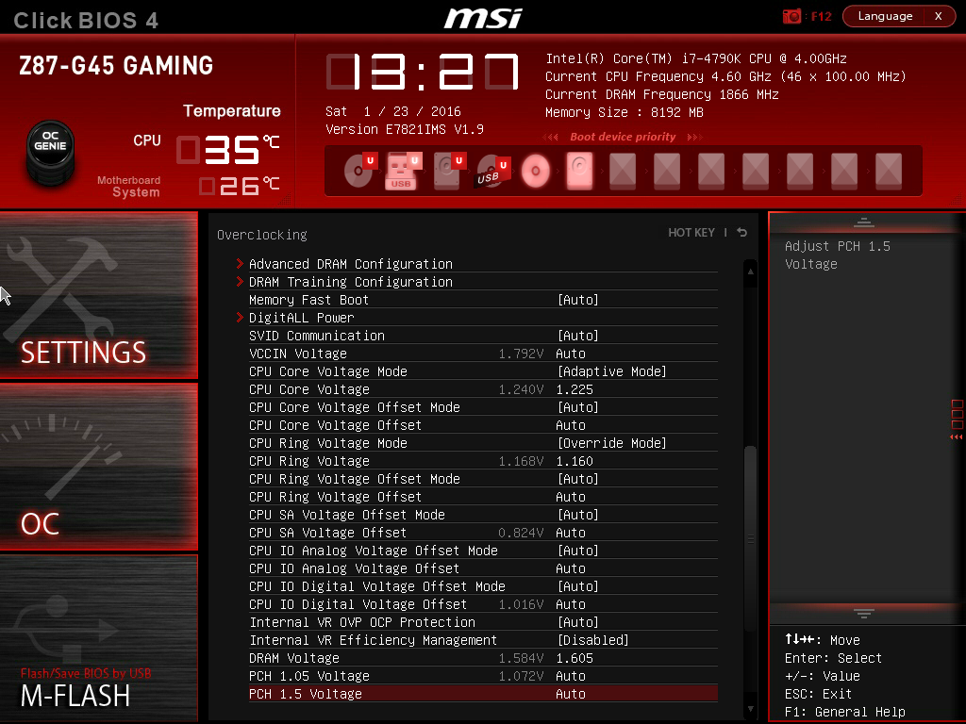This screenshot has height=724, width=966.
Task: Edit CPU Ring Voltage Offset value
Action: [571, 496]
